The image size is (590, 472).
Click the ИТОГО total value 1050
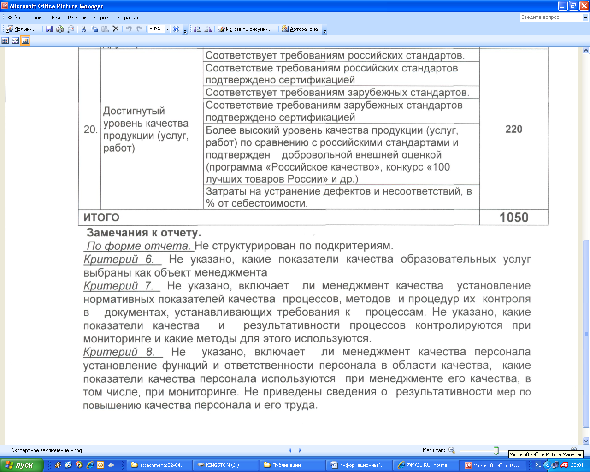(514, 218)
